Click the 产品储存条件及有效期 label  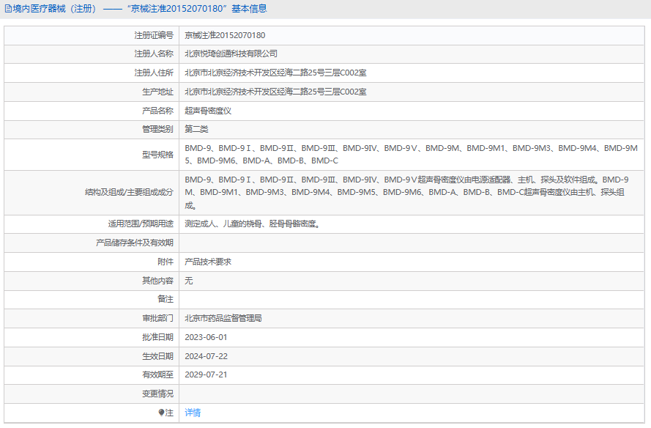pyautogui.click(x=135, y=243)
